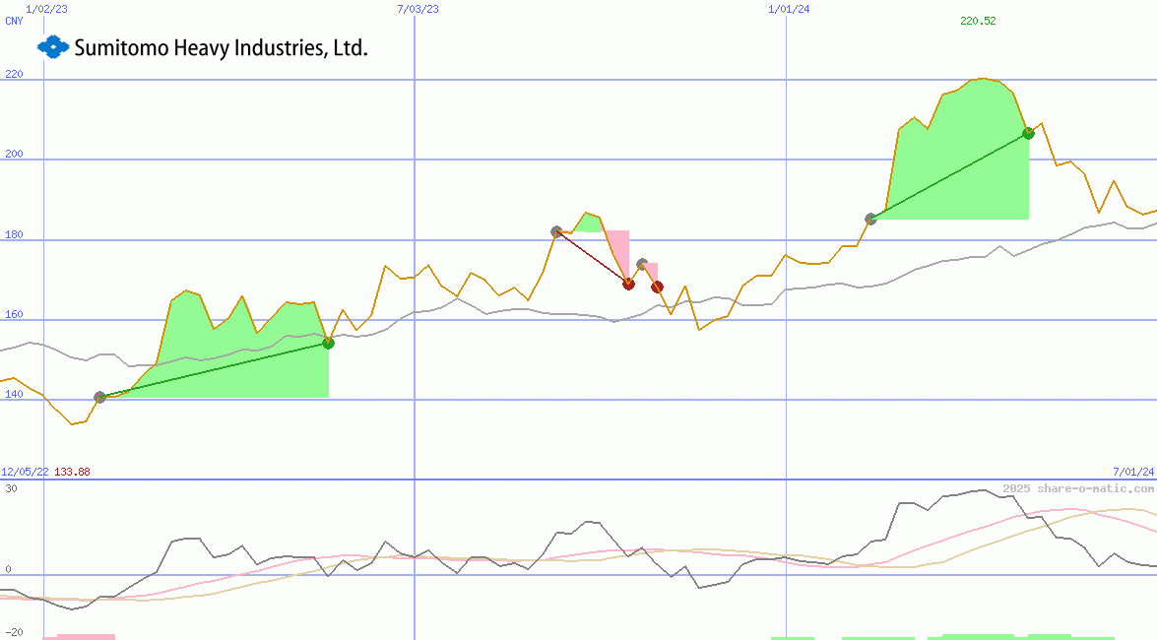Select the green endpoint marker at 220.52
1157x640 pixels.
[1028, 133]
